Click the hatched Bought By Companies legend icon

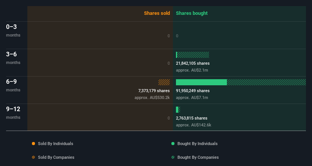(x=173, y=157)
